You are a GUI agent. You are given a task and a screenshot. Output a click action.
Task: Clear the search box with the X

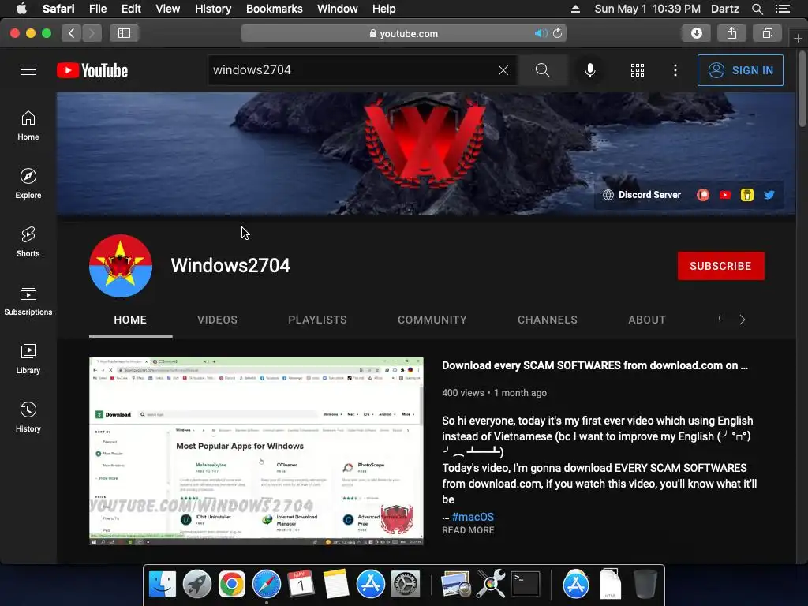click(503, 70)
